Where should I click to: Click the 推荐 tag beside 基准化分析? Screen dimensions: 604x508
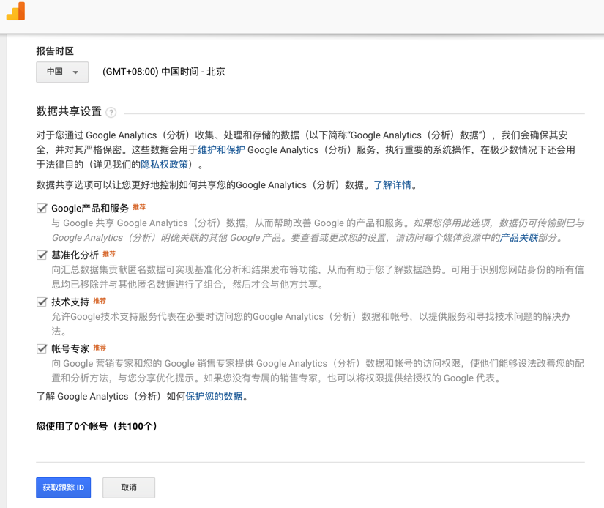coord(109,254)
